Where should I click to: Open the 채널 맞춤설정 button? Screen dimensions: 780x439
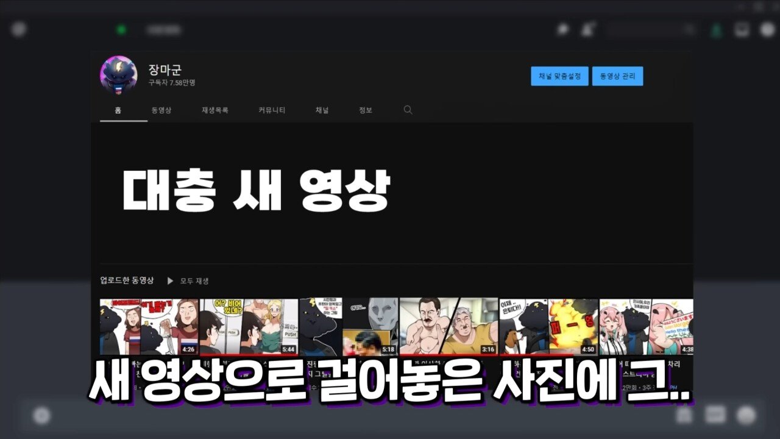point(559,76)
